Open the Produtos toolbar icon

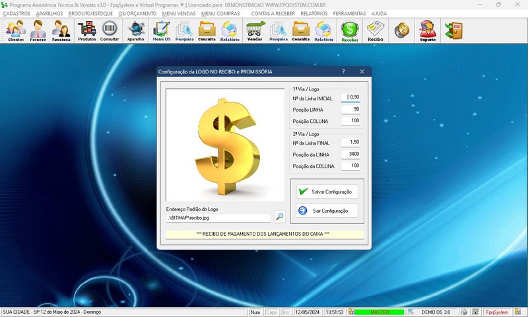tap(86, 30)
